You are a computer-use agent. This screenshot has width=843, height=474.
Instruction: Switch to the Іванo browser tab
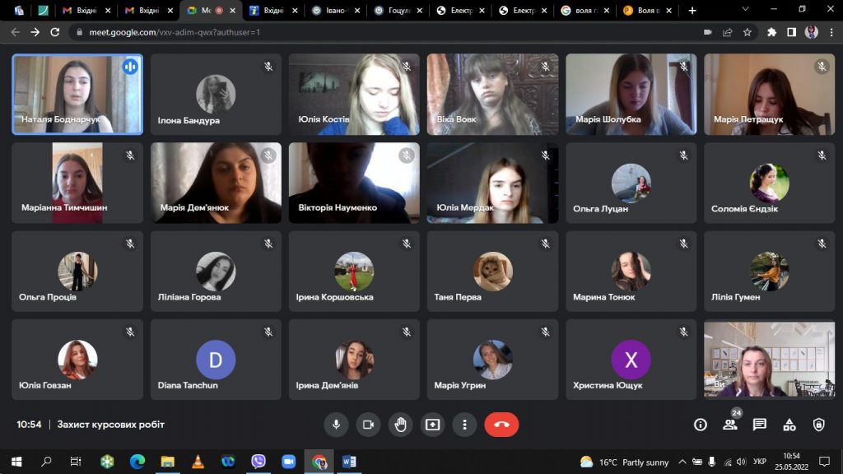(337, 10)
